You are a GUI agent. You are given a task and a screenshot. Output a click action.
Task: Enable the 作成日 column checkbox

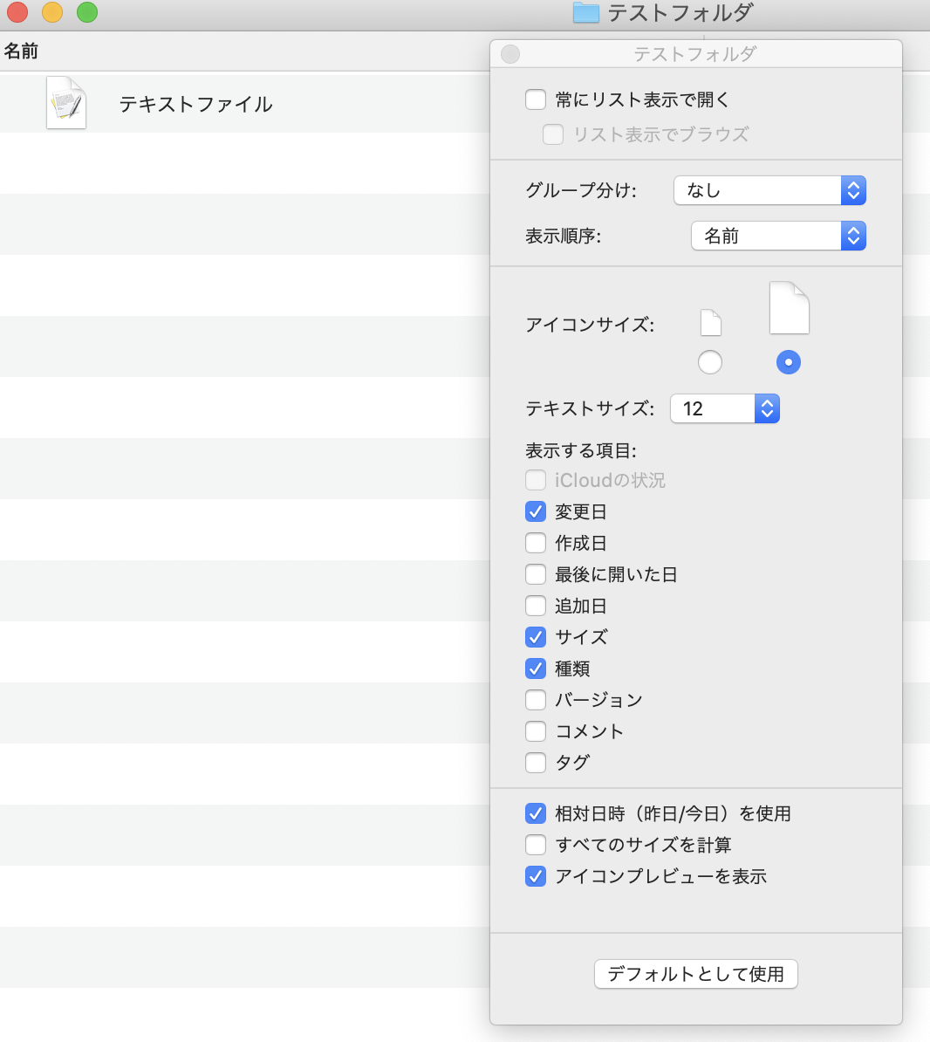tap(536, 543)
